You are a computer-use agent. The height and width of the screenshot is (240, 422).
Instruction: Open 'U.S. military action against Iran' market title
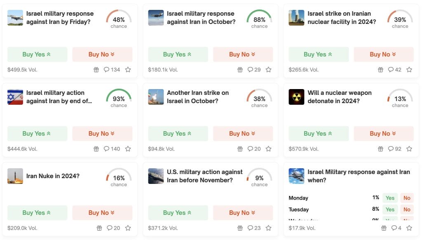[x=204, y=176]
